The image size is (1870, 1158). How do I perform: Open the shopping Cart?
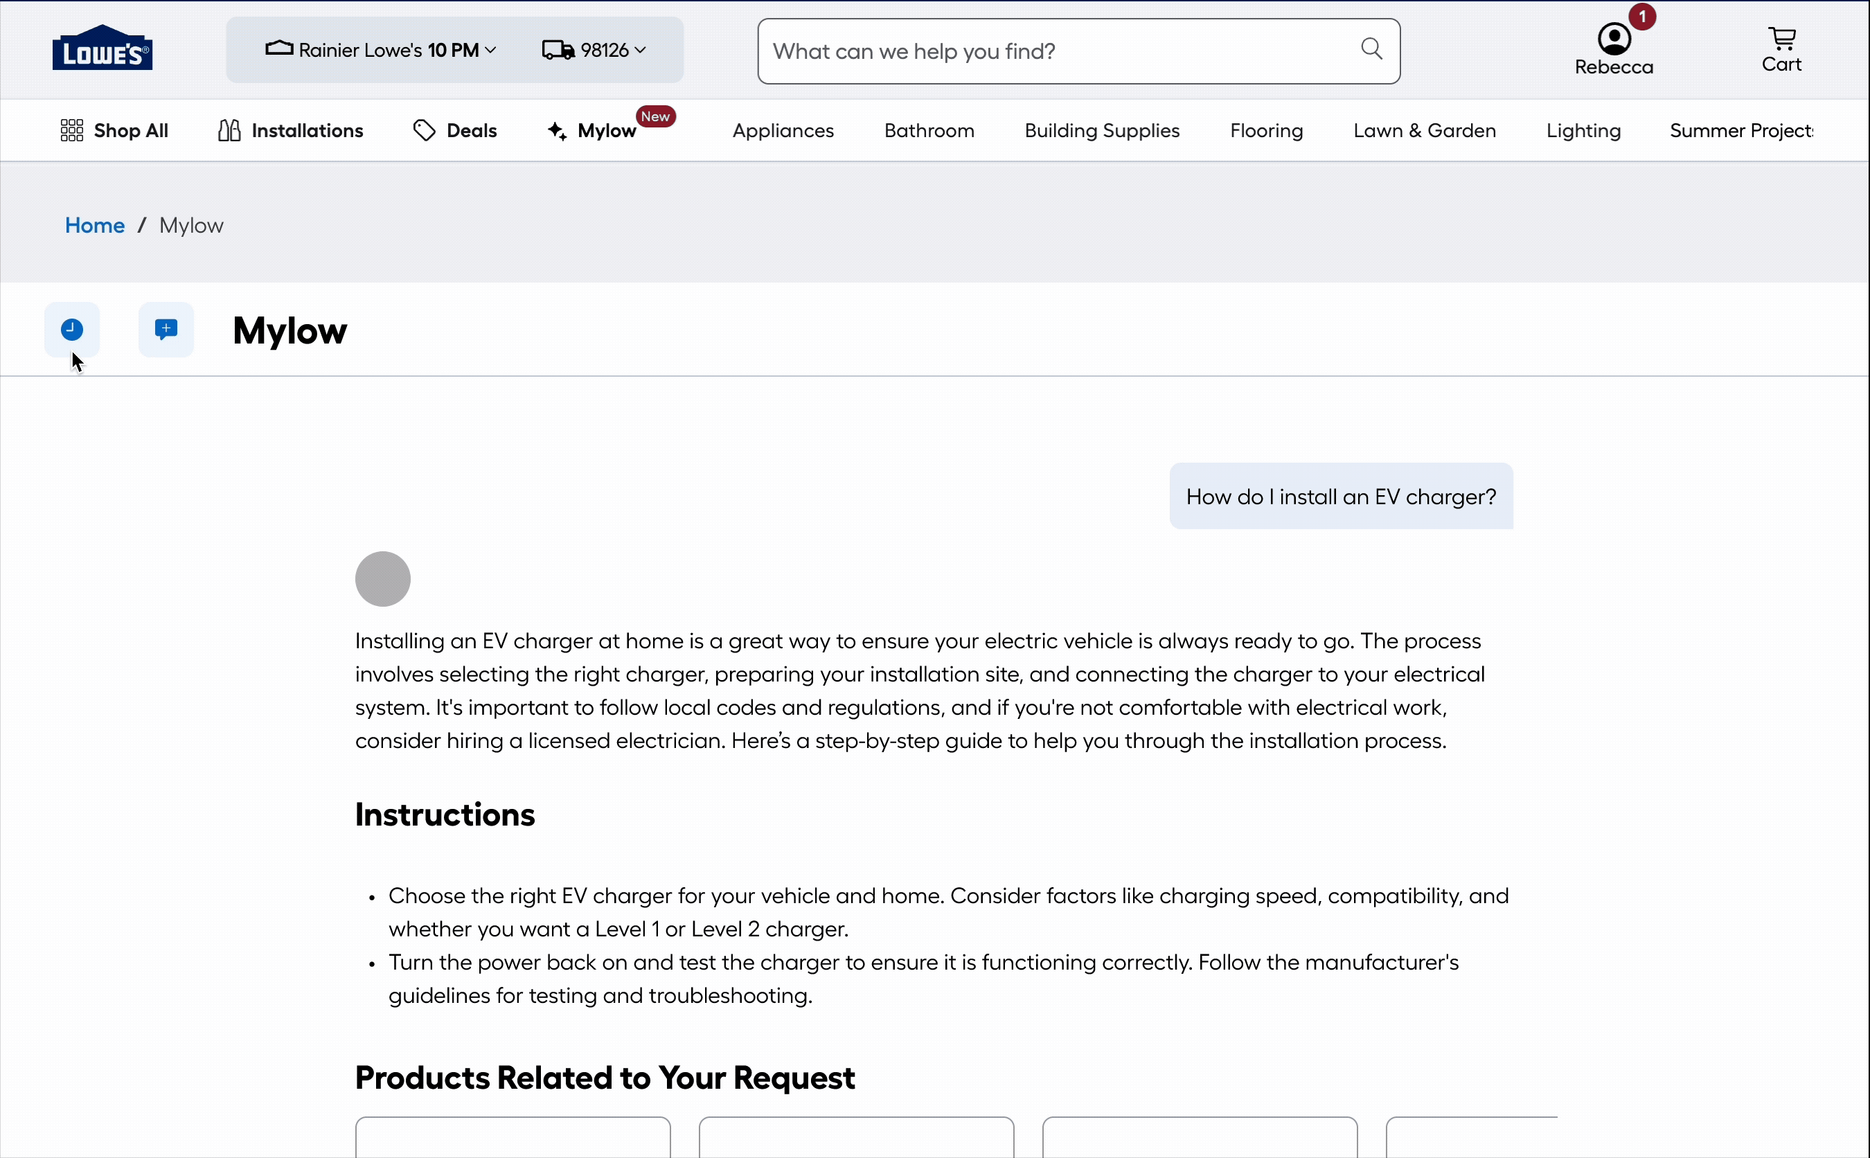click(x=1781, y=50)
